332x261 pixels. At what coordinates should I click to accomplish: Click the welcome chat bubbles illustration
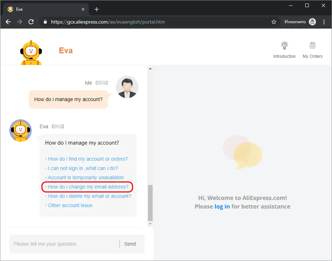[x=242, y=152]
